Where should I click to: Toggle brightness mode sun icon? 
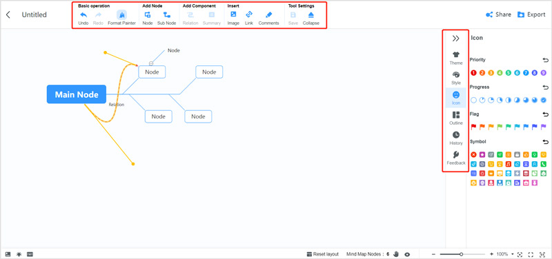click(19, 254)
